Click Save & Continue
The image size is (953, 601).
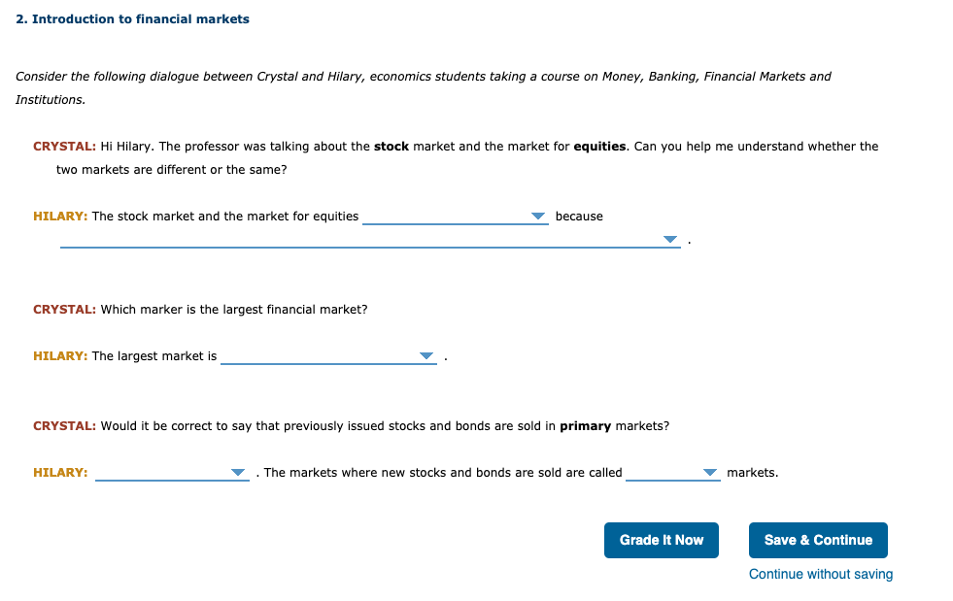818,540
